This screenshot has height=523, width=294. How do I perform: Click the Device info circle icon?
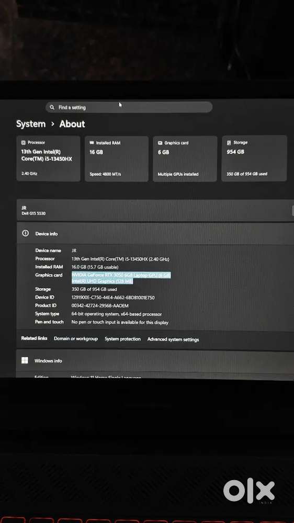25,233
